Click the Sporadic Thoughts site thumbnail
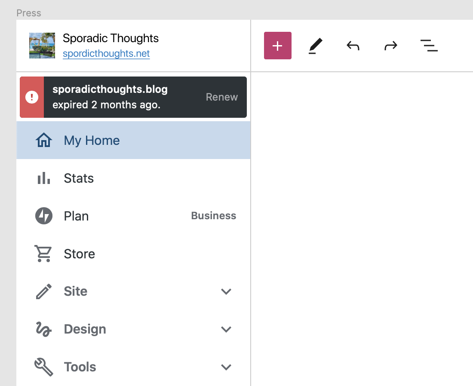473x386 pixels. (x=42, y=46)
